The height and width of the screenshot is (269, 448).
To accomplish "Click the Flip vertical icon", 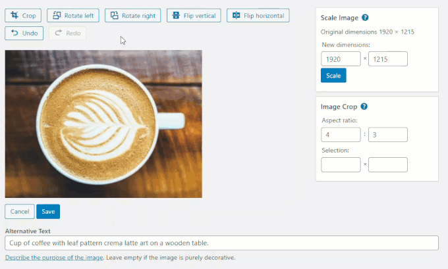I will click(x=176, y=15).
